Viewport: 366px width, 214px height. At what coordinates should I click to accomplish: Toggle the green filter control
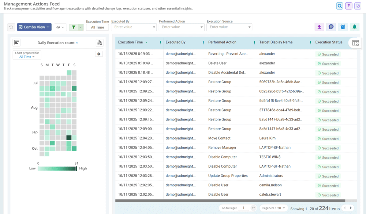74,27
